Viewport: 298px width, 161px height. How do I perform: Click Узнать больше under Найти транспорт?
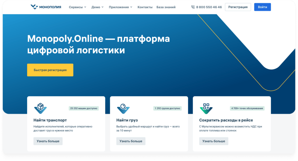pyautogui.click(x=48, y=141)
